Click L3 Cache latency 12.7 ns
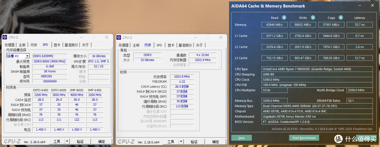 359,58
